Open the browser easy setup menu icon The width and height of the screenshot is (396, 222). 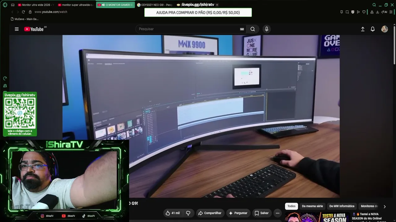pos(391,12)
